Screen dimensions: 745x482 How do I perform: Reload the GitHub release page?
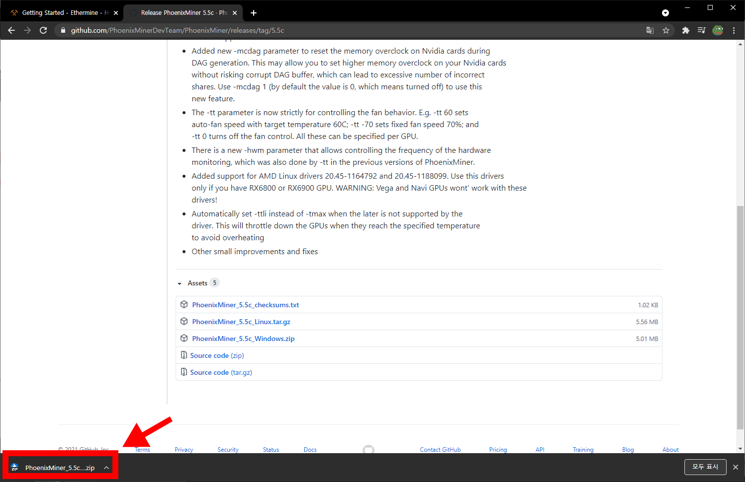coord(43,30)
